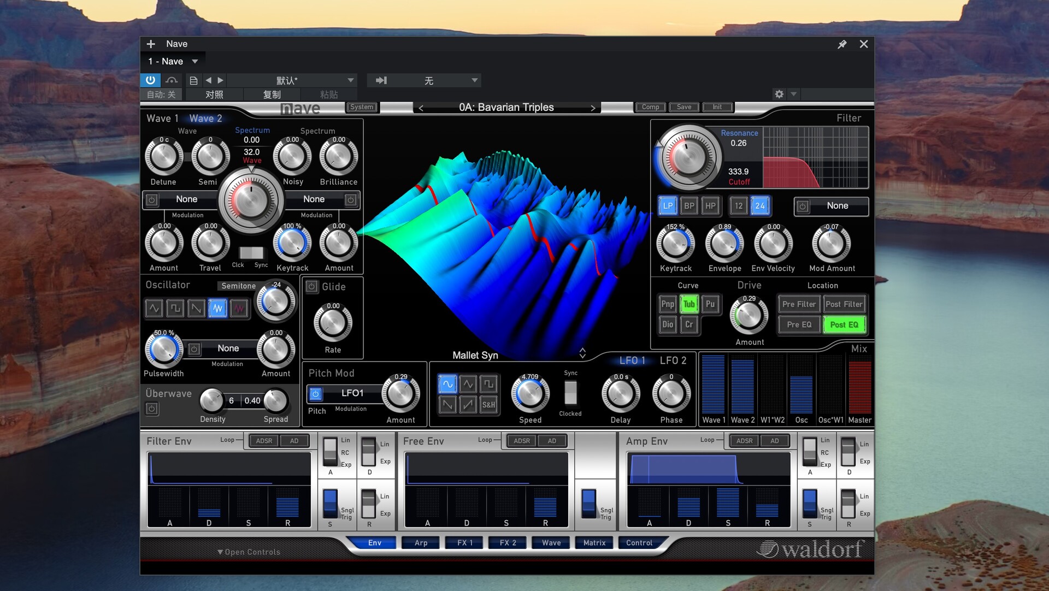Click the Amp Env Sustain slider

point(728,503)
